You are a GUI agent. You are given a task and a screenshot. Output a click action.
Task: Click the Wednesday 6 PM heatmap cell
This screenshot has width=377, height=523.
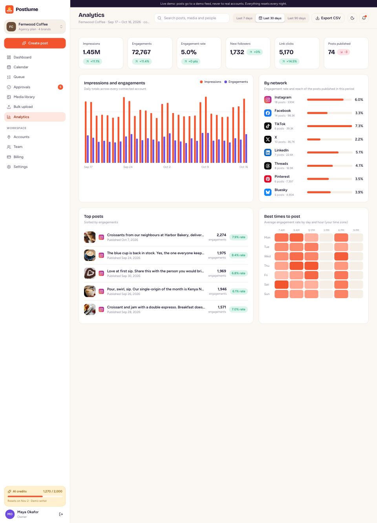point(341,256)
